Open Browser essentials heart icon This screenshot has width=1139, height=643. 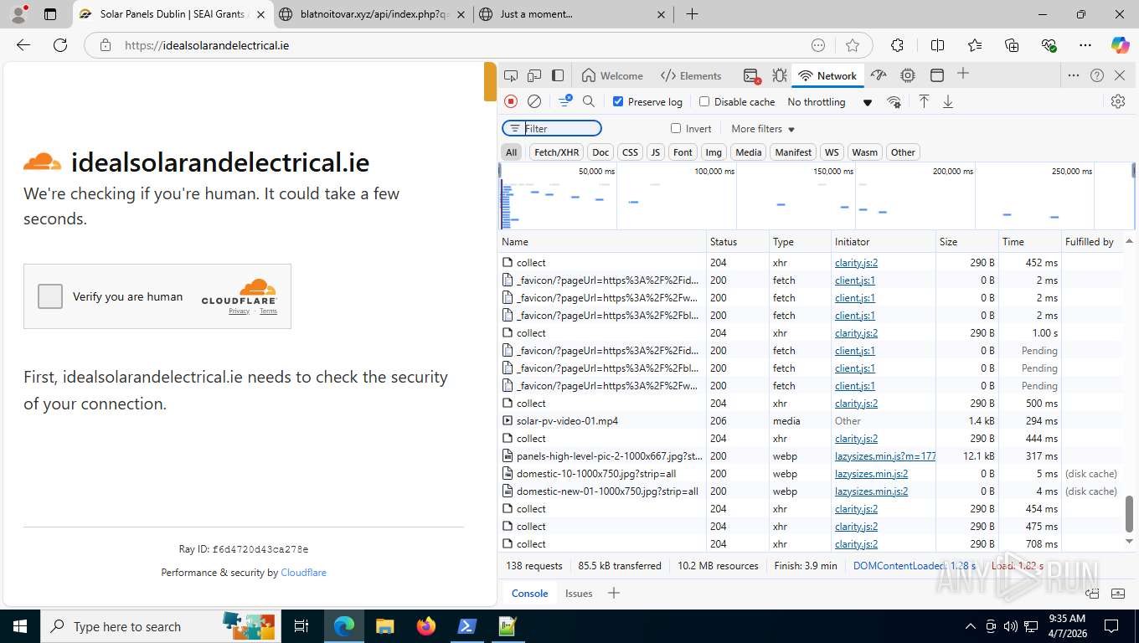tap(1049, 45)
